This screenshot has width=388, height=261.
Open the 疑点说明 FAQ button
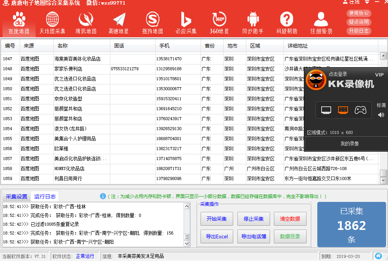coord(359,22)
